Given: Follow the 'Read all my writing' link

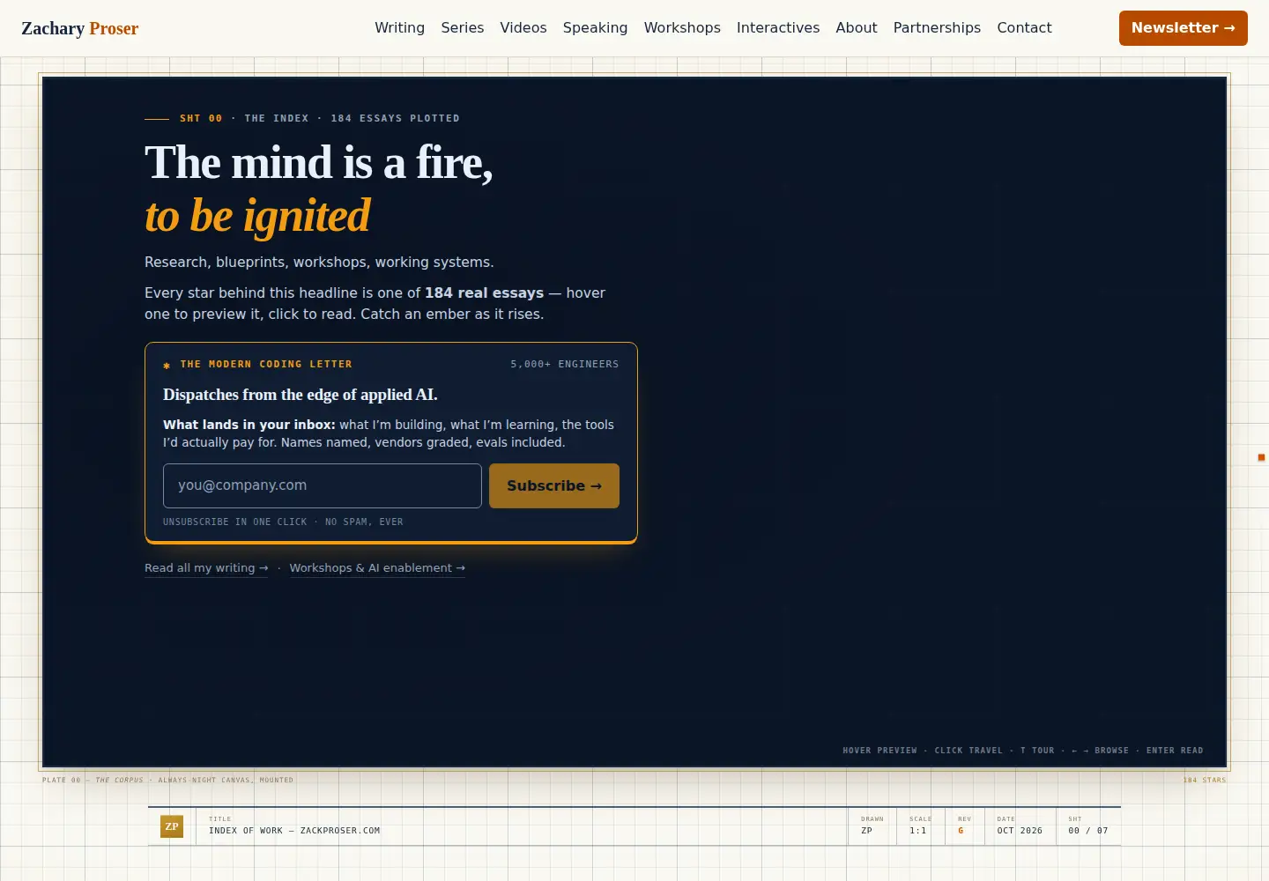Looking at the screenshot, I should pos(206,568).
